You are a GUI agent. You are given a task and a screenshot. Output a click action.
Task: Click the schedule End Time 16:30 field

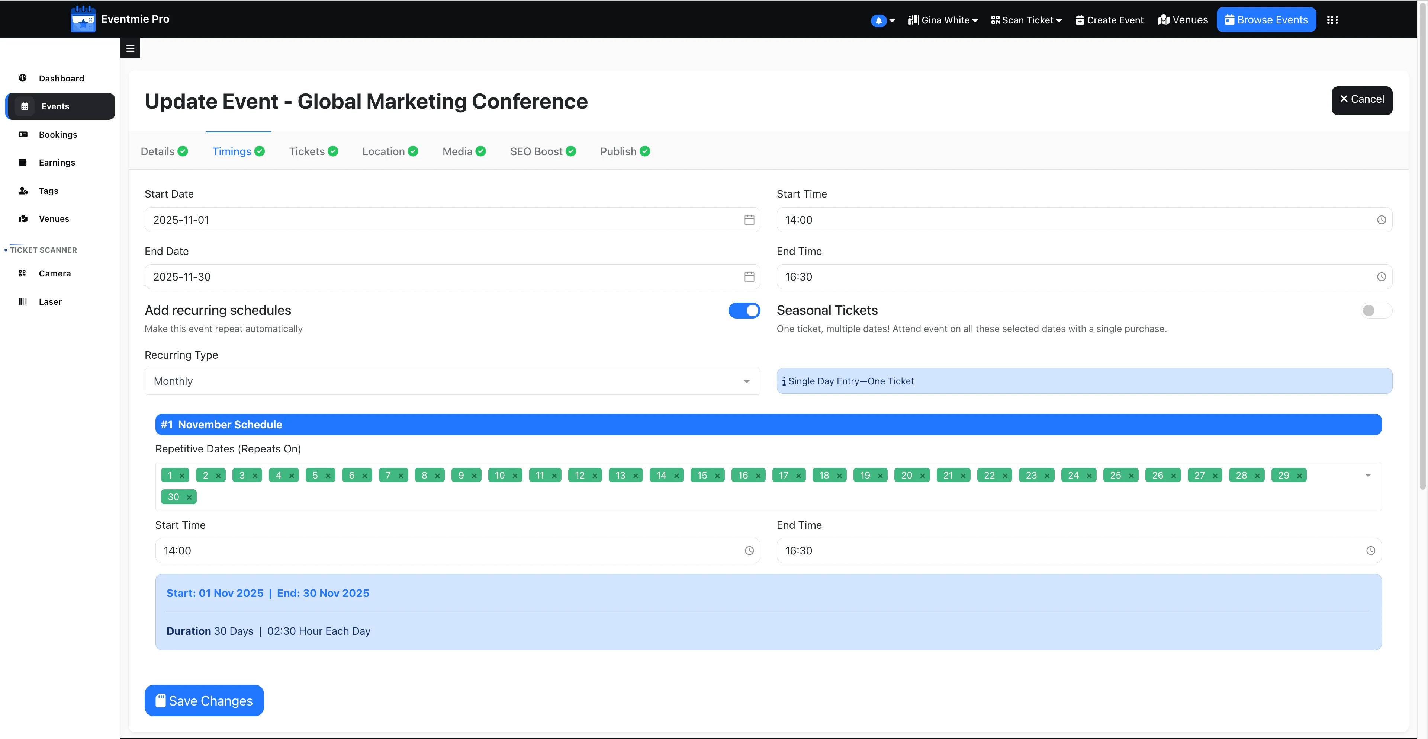(x=1070, y=551)
